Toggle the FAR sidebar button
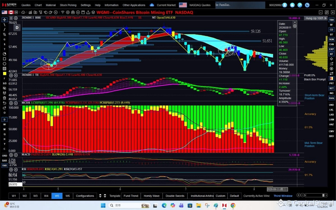The image size is (336, 210). (x=4, y=165)
